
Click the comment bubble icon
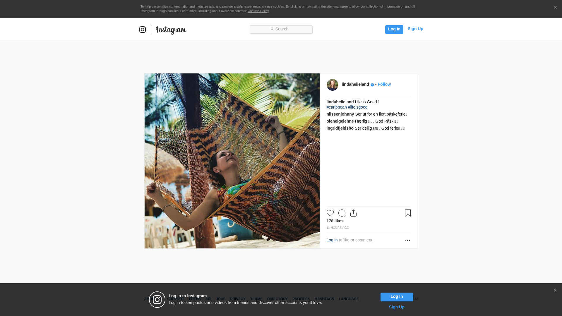coord(342,213)
